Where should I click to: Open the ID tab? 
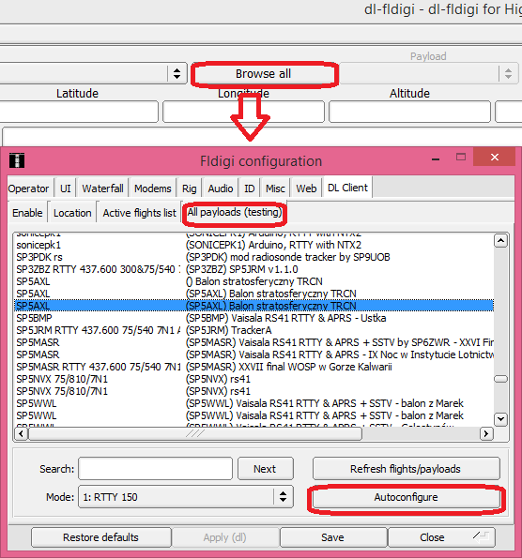pos(250,189)
